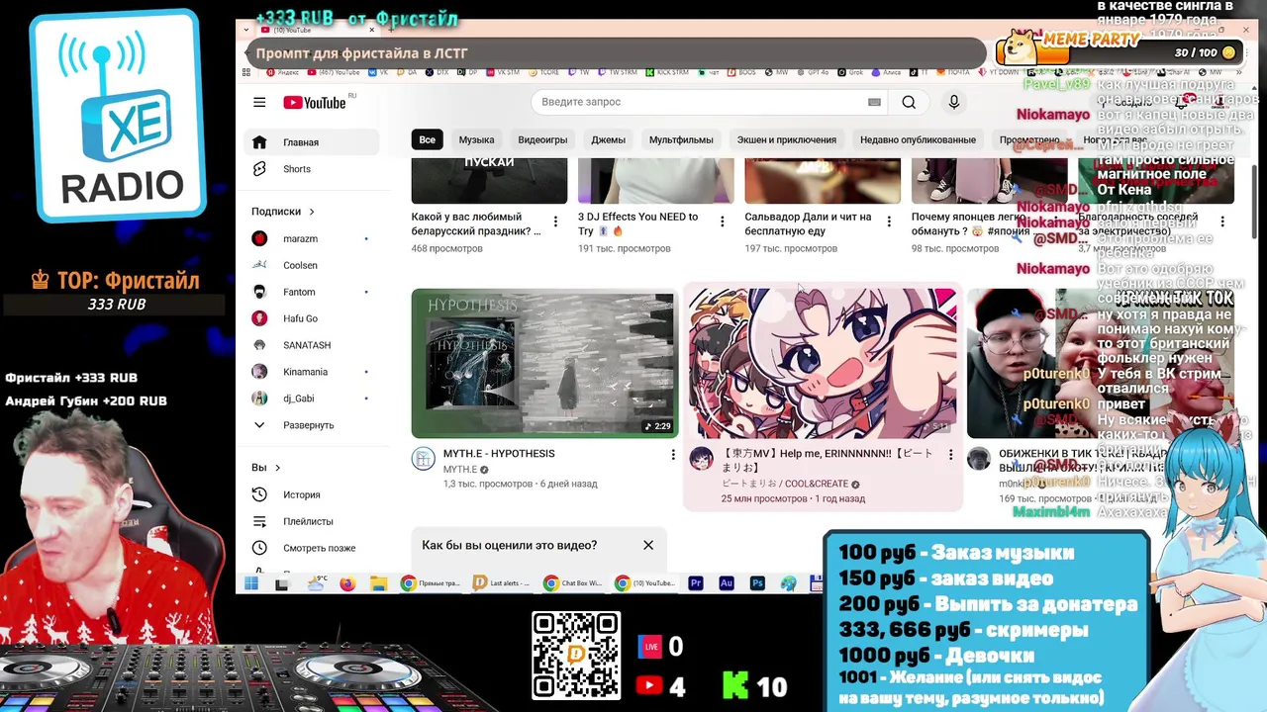The image size is (1267, 712).
Task: Select the Мультфильмы filter chip
Action: pyautogui.click(x=681, y=139)
